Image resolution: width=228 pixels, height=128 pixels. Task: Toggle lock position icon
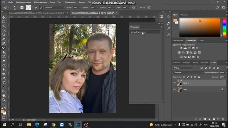(x=191, y=77)
